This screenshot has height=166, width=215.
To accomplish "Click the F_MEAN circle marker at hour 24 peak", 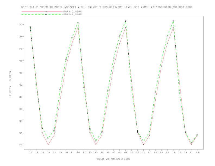I will (x=78, y=22).
